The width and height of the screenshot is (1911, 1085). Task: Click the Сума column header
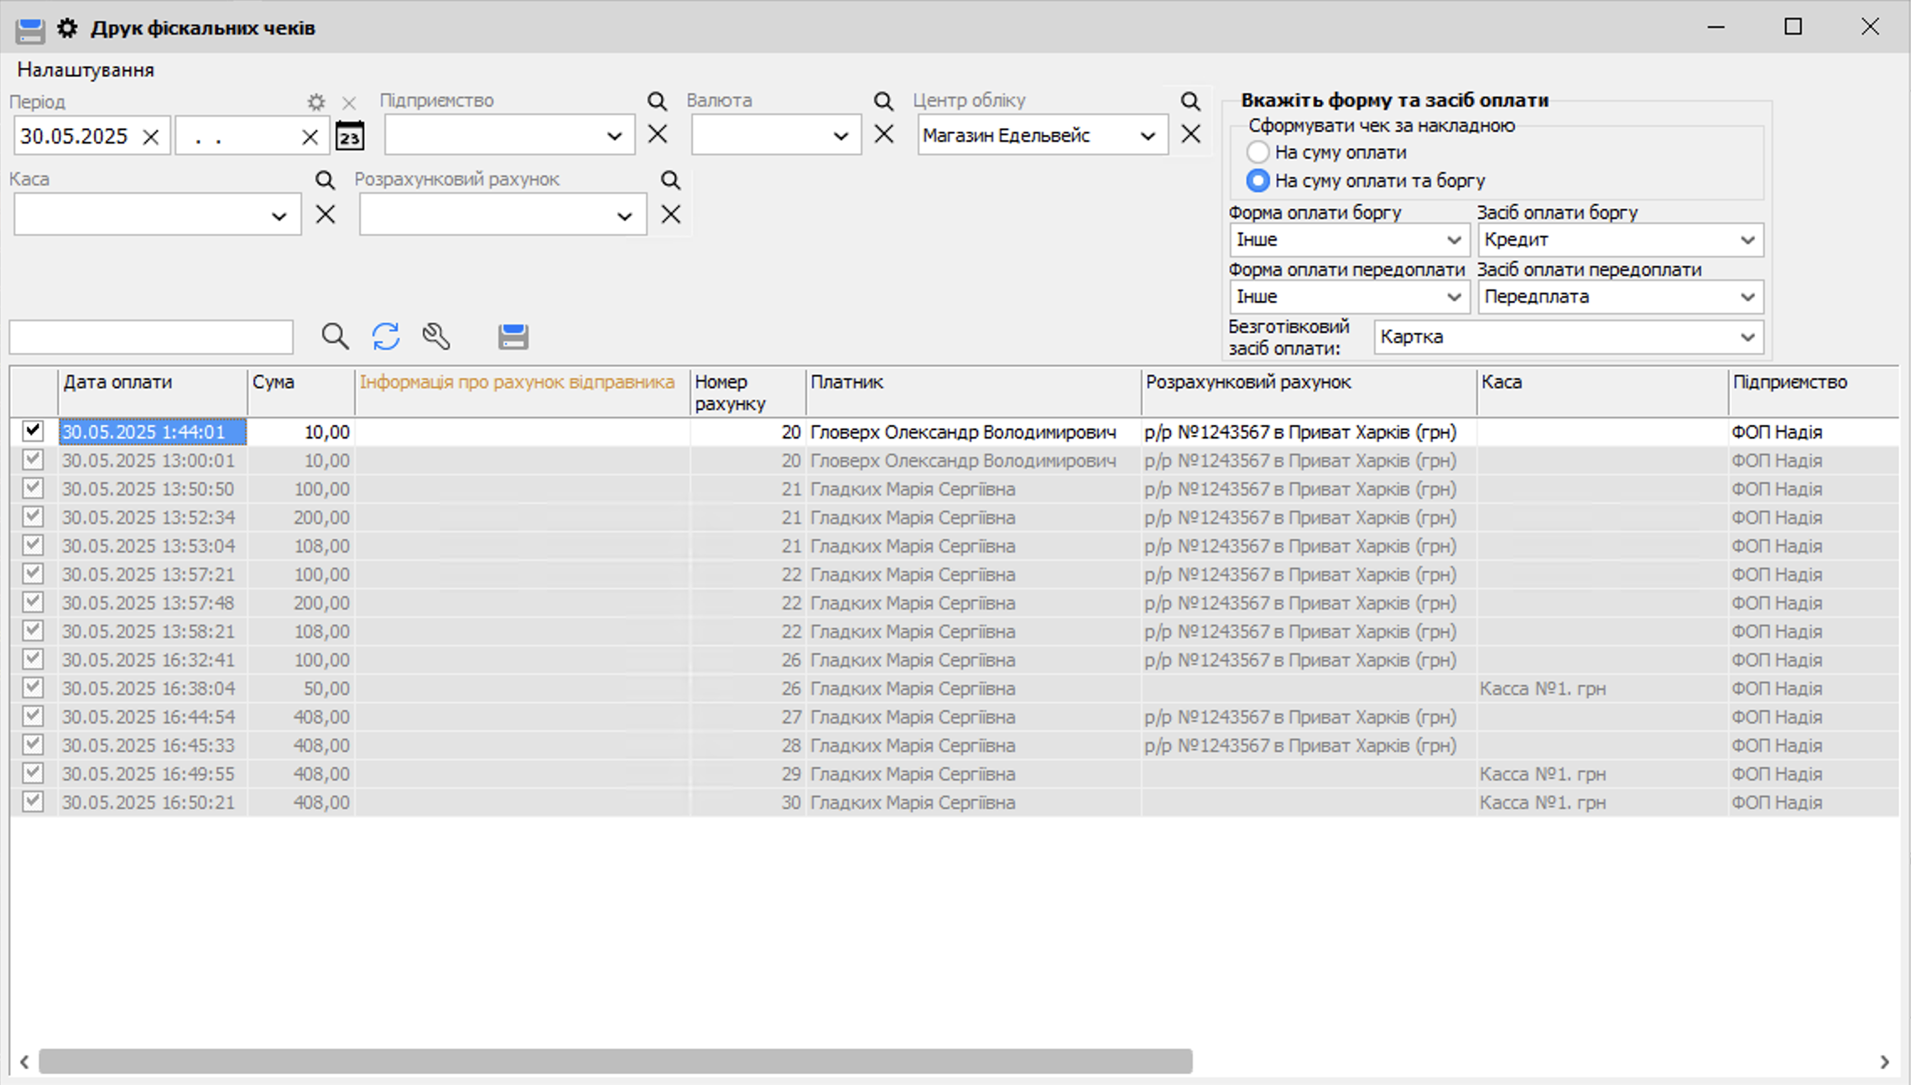coord(273,382)
